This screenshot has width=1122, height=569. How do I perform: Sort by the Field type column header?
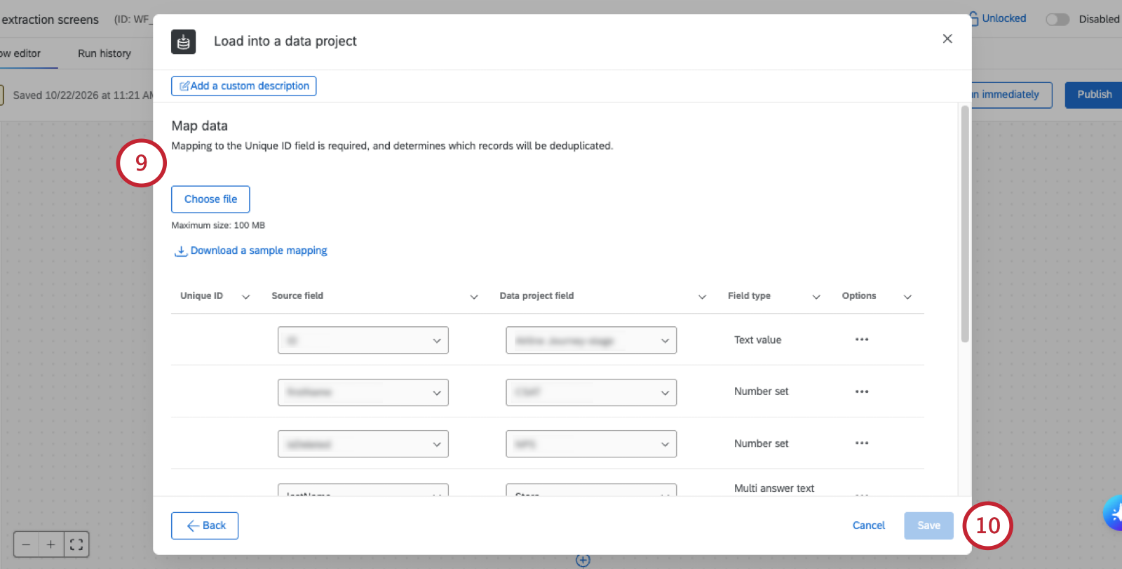(749, 295)
